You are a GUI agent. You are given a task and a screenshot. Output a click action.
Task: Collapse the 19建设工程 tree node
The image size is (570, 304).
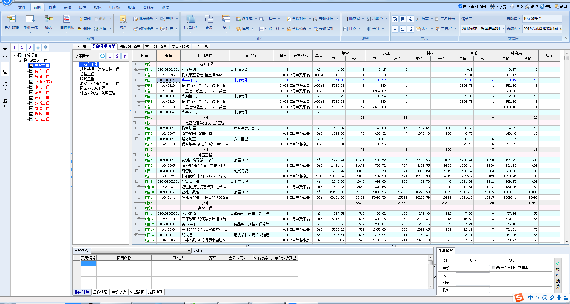coord(20,60)
